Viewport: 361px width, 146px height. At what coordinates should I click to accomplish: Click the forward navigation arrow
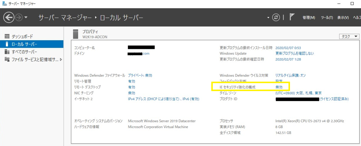click(19, 18)
